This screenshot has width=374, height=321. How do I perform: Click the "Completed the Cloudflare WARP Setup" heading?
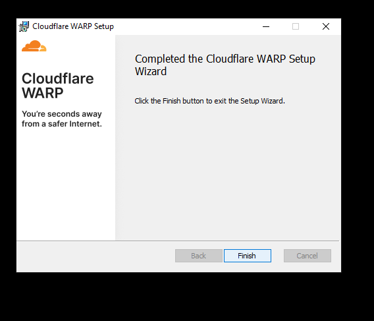pyautogui.click(x=225, y=59)
